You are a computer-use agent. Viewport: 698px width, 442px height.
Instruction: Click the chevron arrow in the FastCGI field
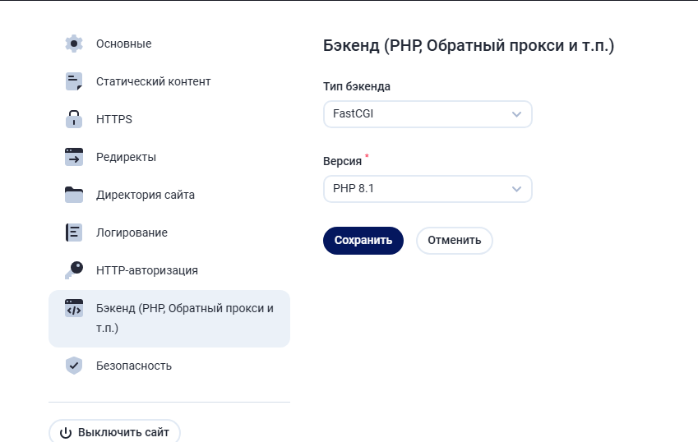pos(516,114)
